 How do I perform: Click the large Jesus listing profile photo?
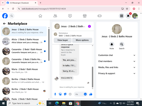click(117, 29)
